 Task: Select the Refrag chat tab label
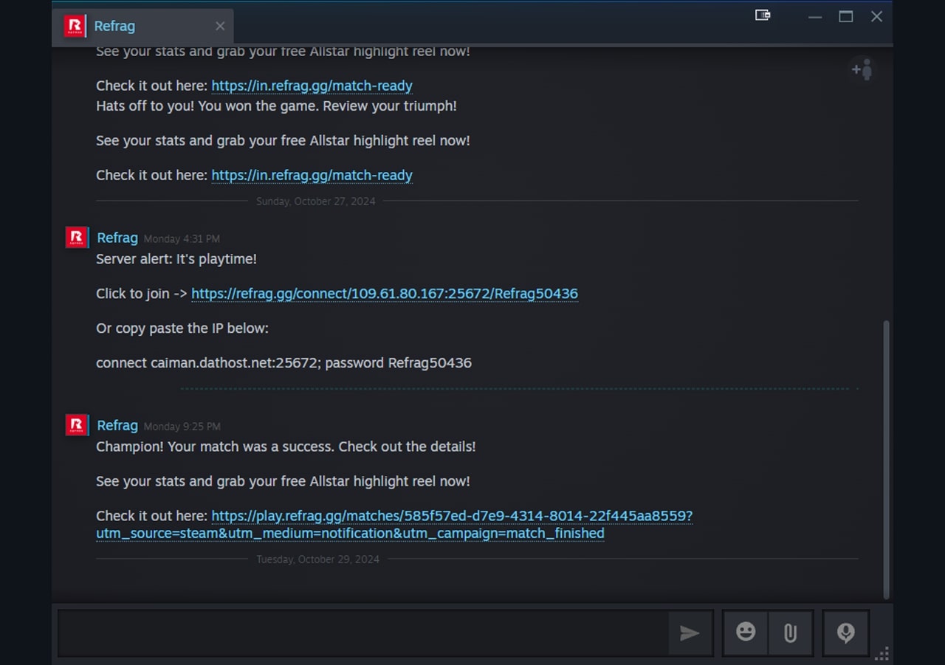point(114,26)
